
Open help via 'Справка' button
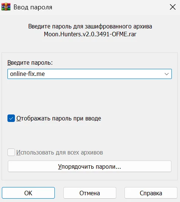pyautogui.click(x=151, y=193)
